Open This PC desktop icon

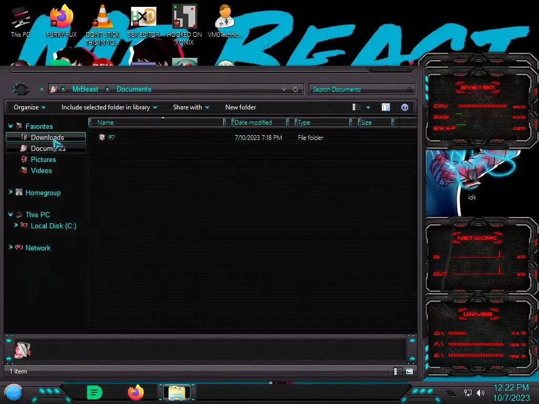pos(21,22)
